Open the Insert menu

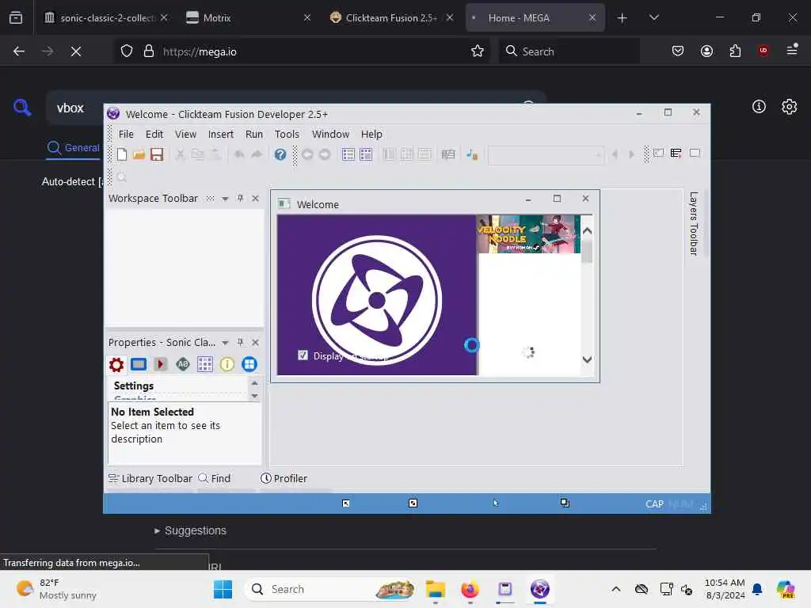click(x=221, y=134)
